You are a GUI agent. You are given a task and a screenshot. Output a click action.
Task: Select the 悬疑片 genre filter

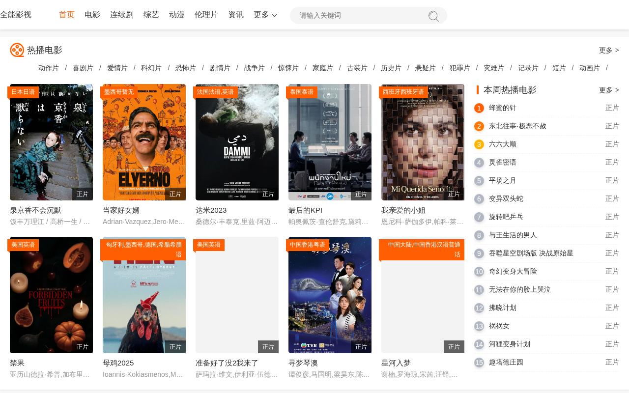(426, 68)
